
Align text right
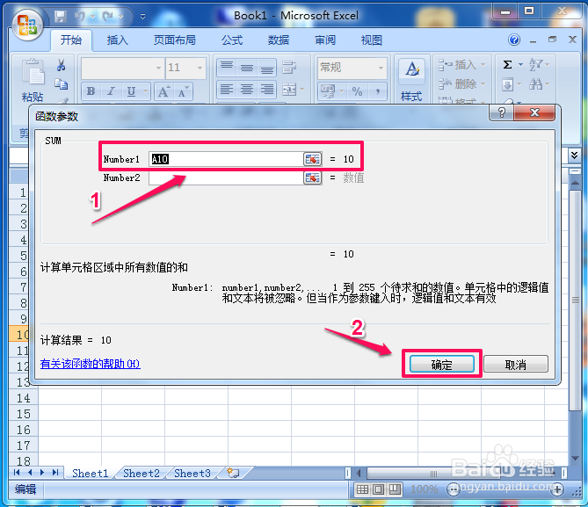point(267,90)
